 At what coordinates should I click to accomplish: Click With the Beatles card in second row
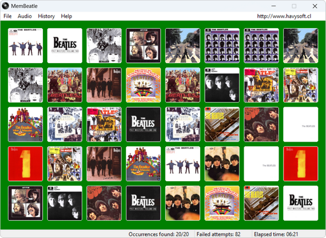222,85
